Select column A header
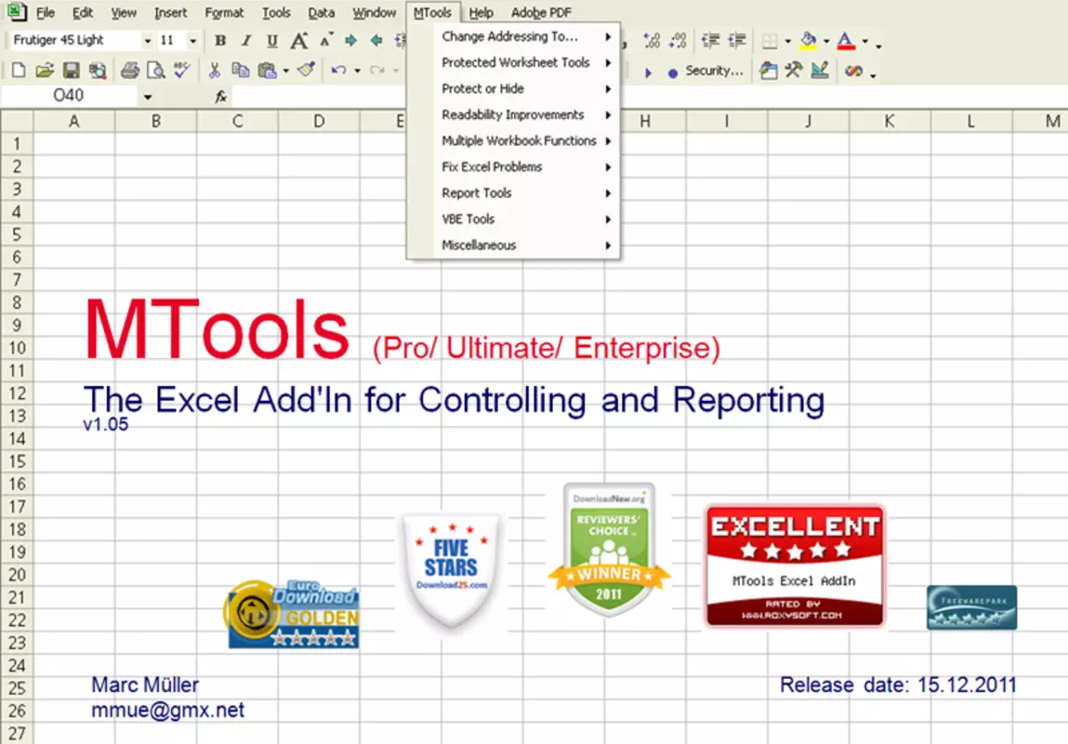 [x=74, y=121]
